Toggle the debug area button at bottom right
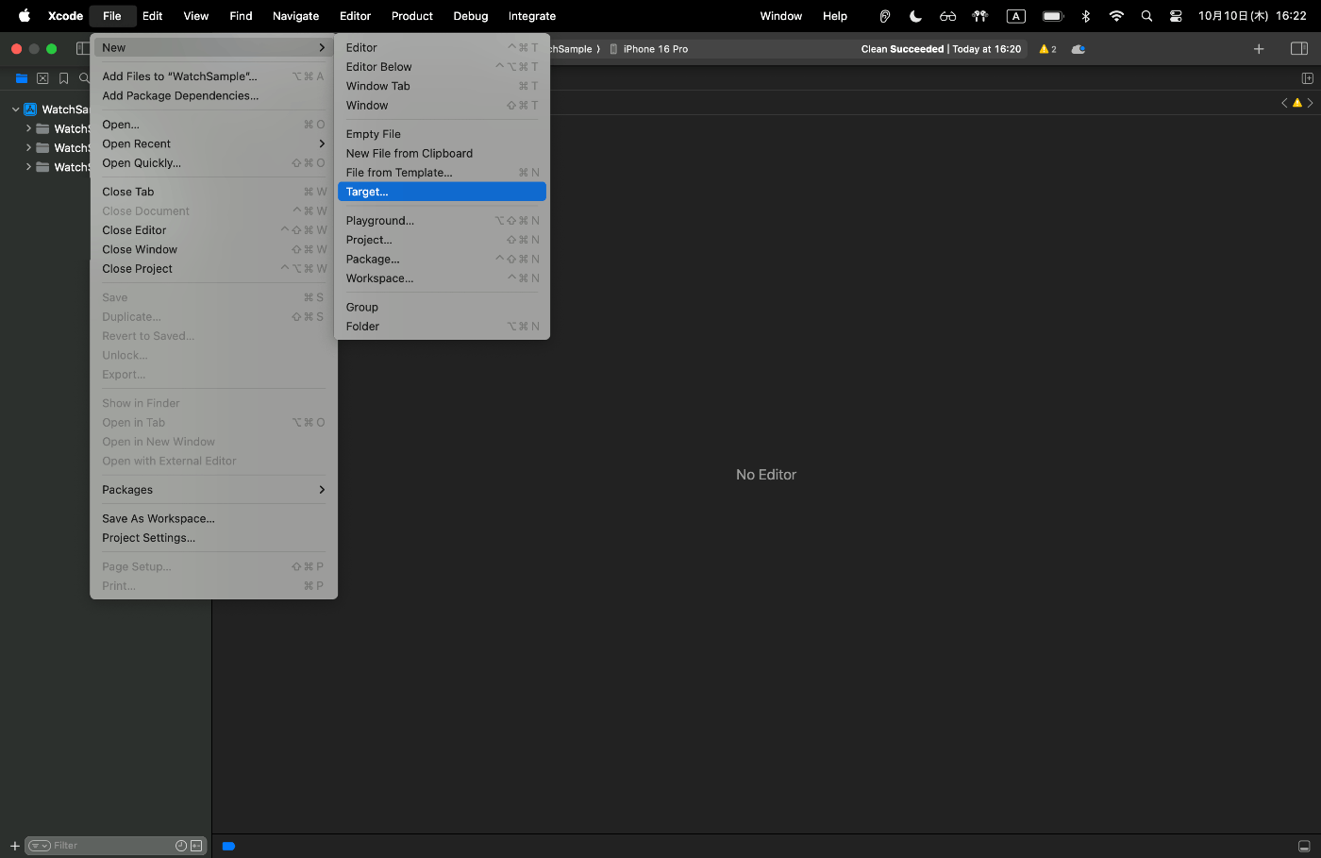 [1304, 846]
